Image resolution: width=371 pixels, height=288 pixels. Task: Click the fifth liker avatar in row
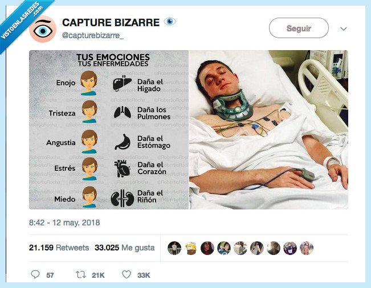(x=240, y=248)
